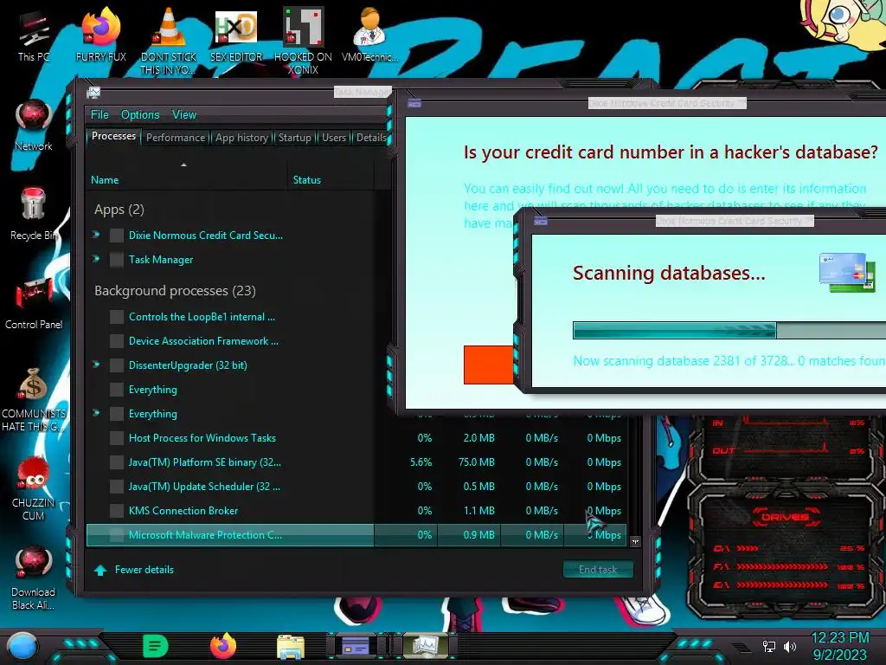The height and width of the screenshot is (665, 886).
Task: Click the scrollbar down arrow in process list
Action: [635, 541]
